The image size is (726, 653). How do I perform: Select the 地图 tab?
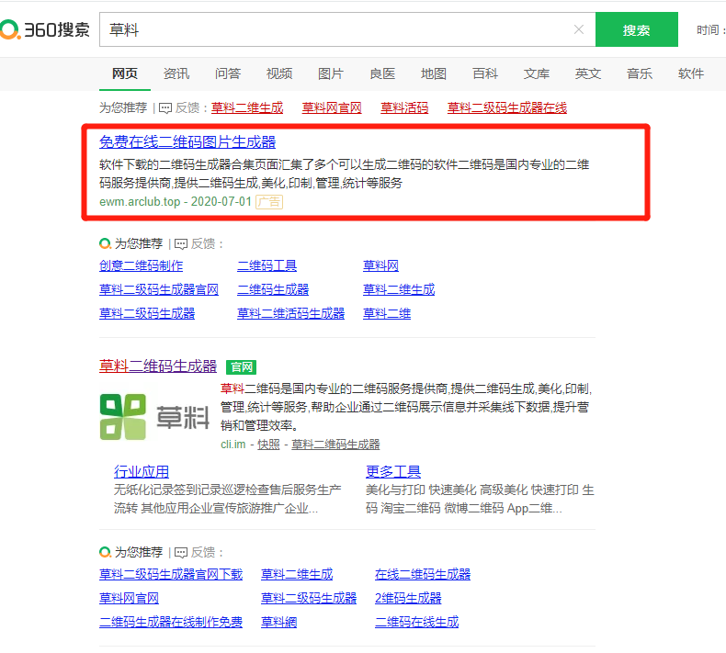[x=434, y=73]
